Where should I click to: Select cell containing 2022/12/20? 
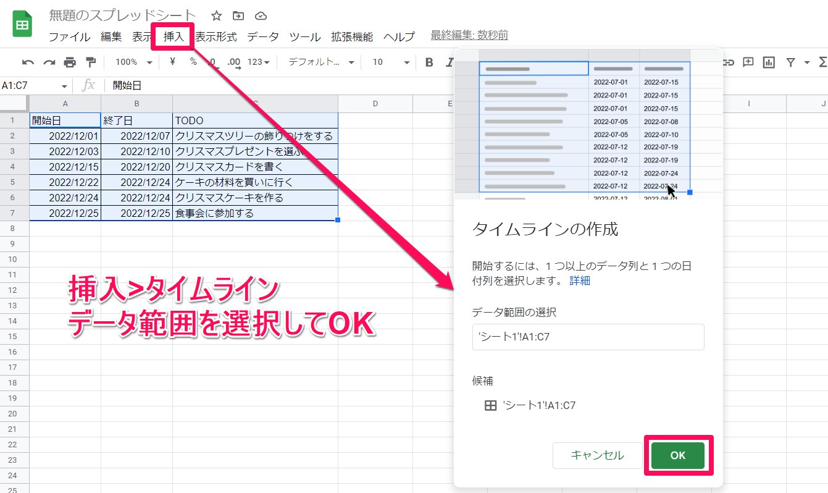tap(137, 167)
